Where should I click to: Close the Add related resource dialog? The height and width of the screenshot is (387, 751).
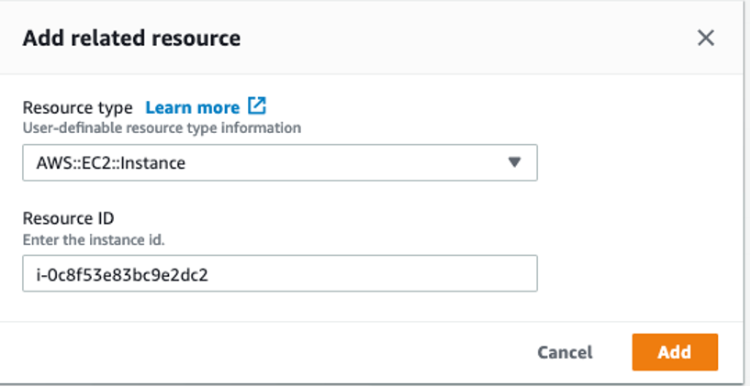(x=705, y=38)
